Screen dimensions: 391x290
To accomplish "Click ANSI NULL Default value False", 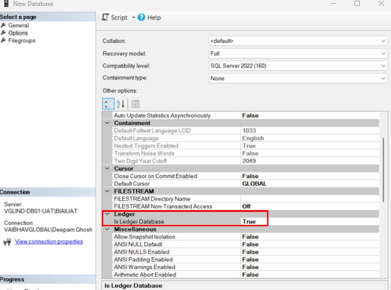I will [x=250, y=244].
